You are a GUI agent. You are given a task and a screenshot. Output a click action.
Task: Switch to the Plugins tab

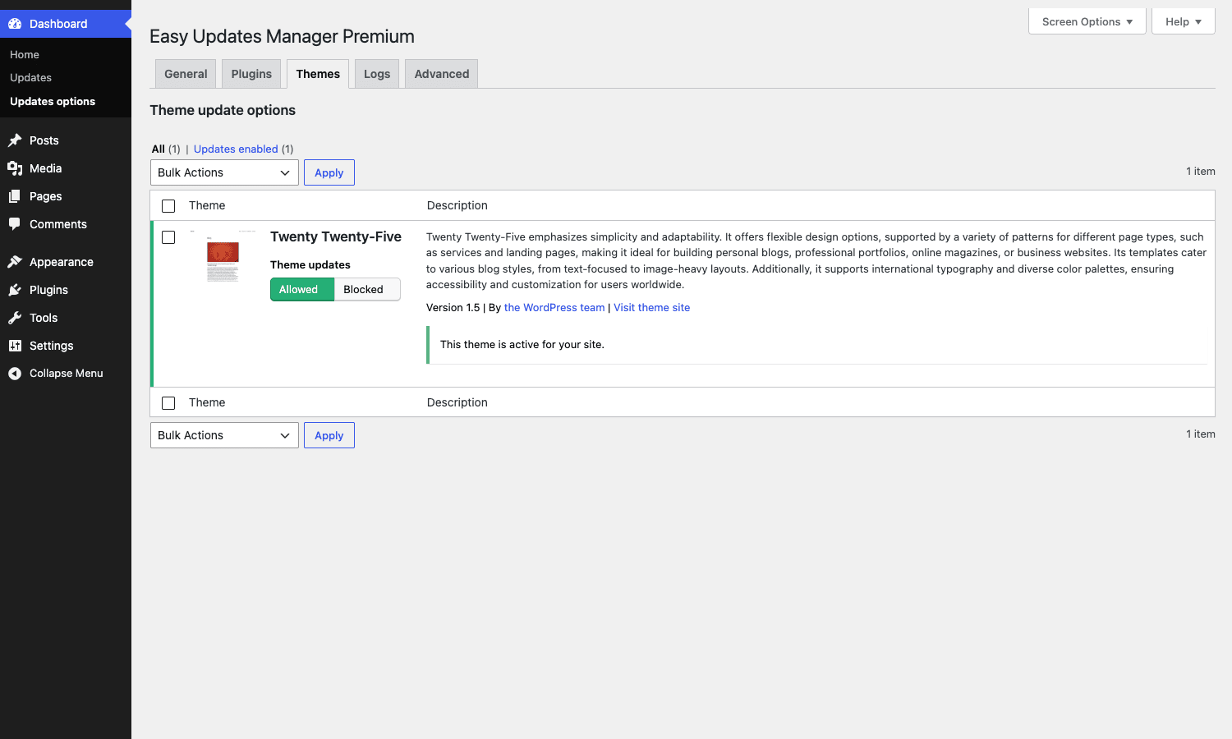tap(251, 74)
